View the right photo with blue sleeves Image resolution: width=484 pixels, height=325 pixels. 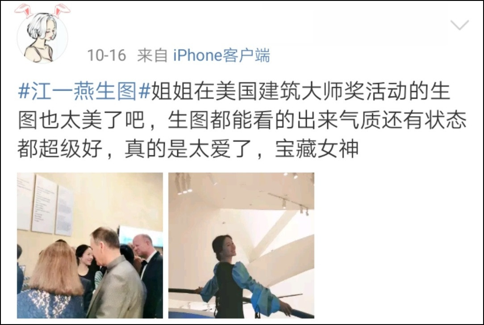(x=241, y=246)
